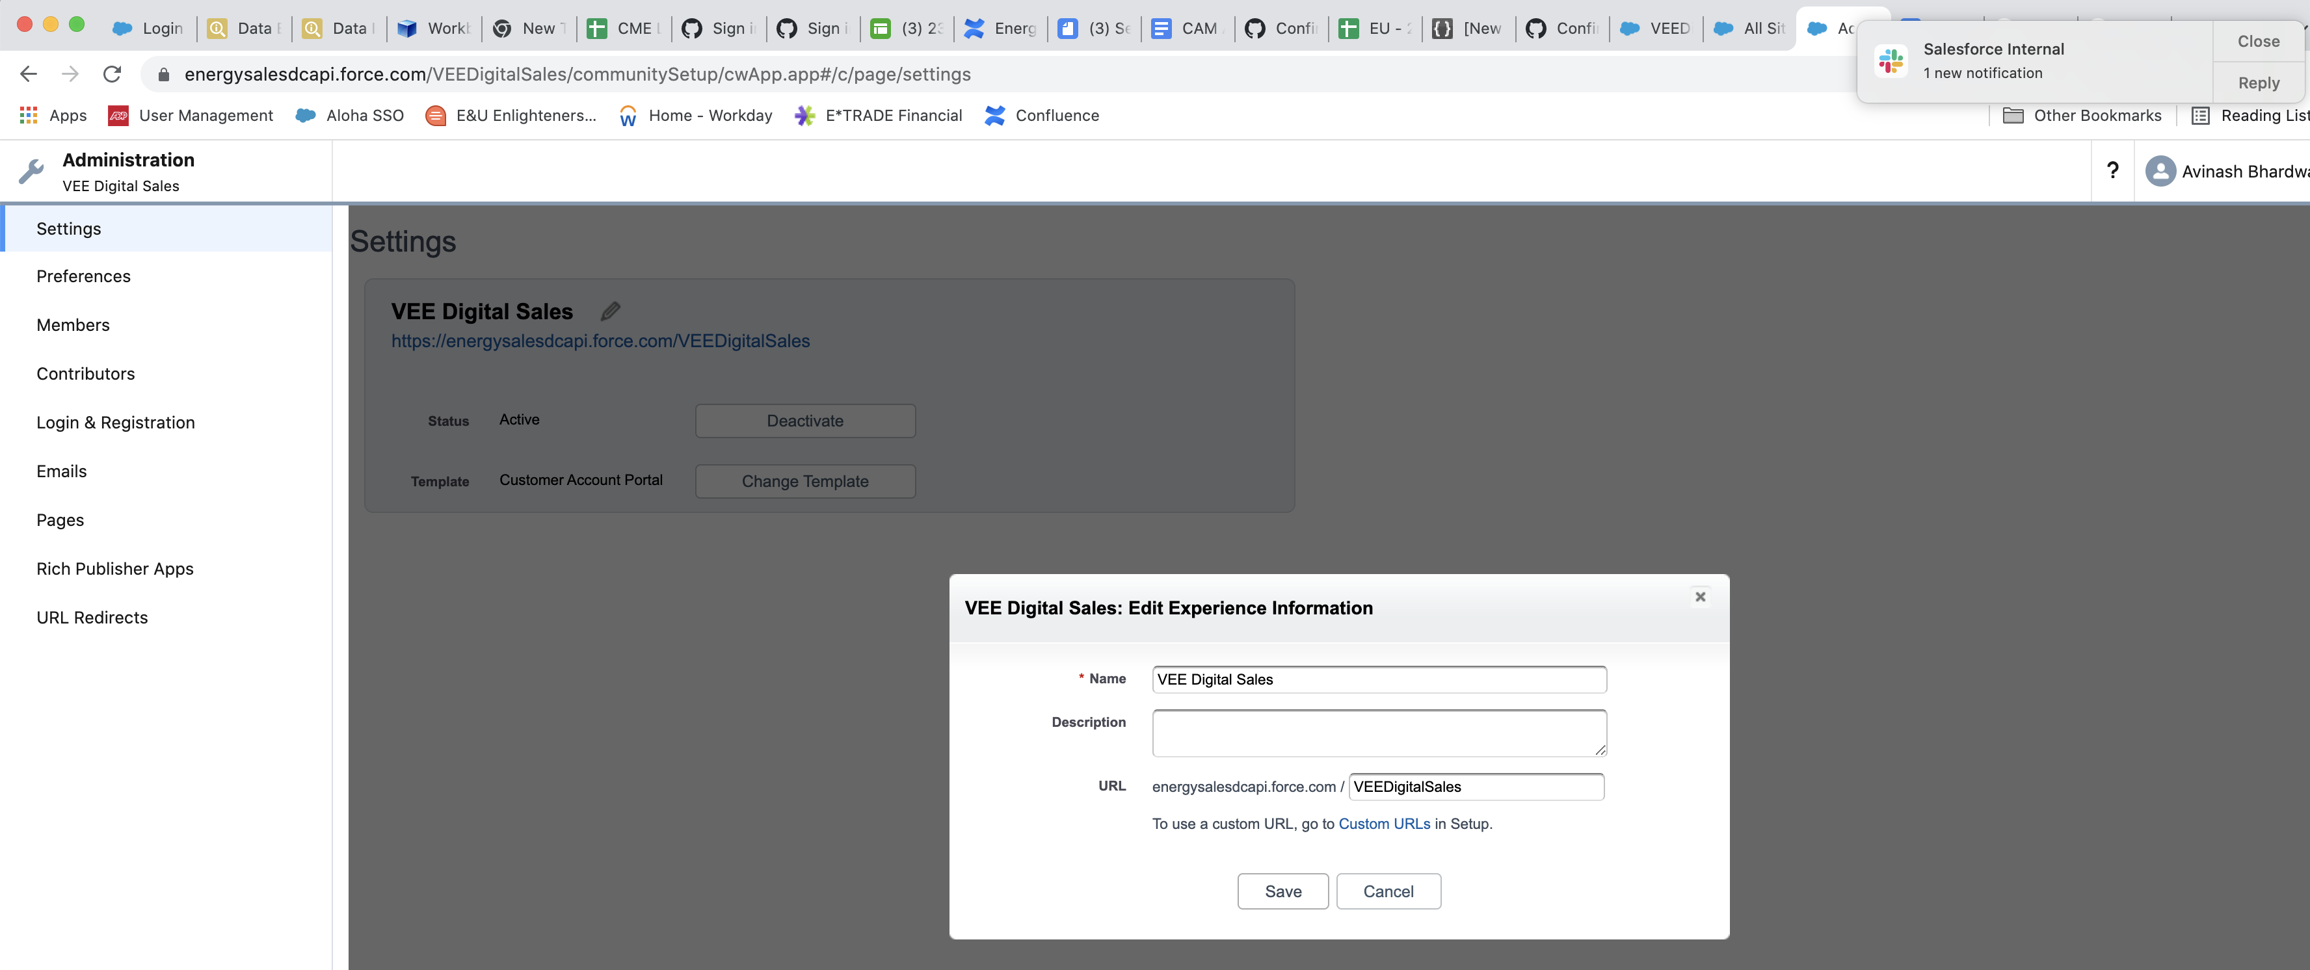Open Home - Workday bookmark
Screen dimensions: 2310x970
[695, 115]
